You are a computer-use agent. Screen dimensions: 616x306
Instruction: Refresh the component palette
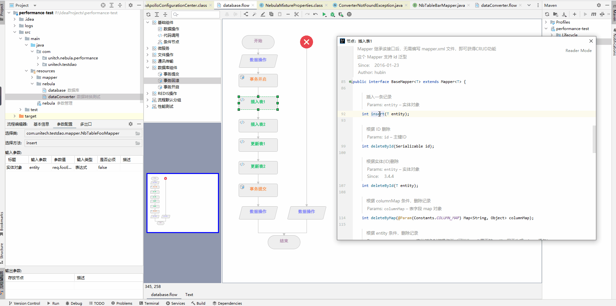point(148,15)
